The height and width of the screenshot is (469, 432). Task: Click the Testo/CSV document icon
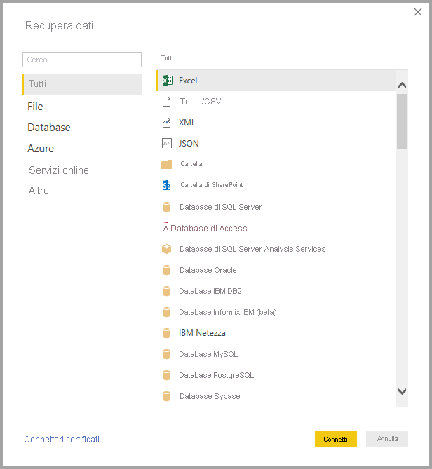pyautogui.click(x=167, y=102)
